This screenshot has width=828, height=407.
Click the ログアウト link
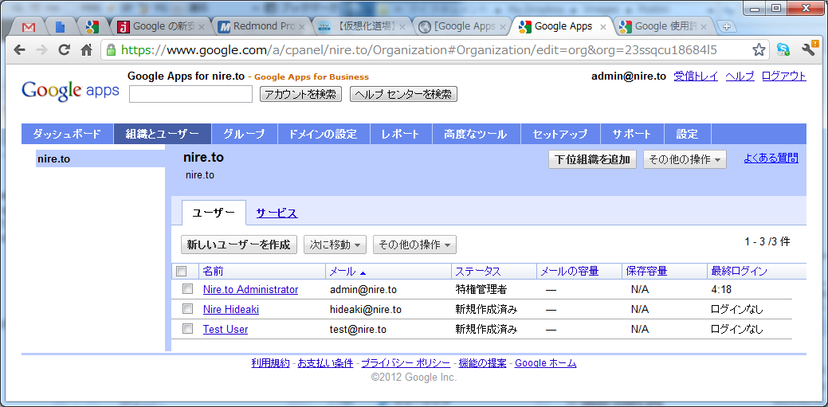(783, 76)
